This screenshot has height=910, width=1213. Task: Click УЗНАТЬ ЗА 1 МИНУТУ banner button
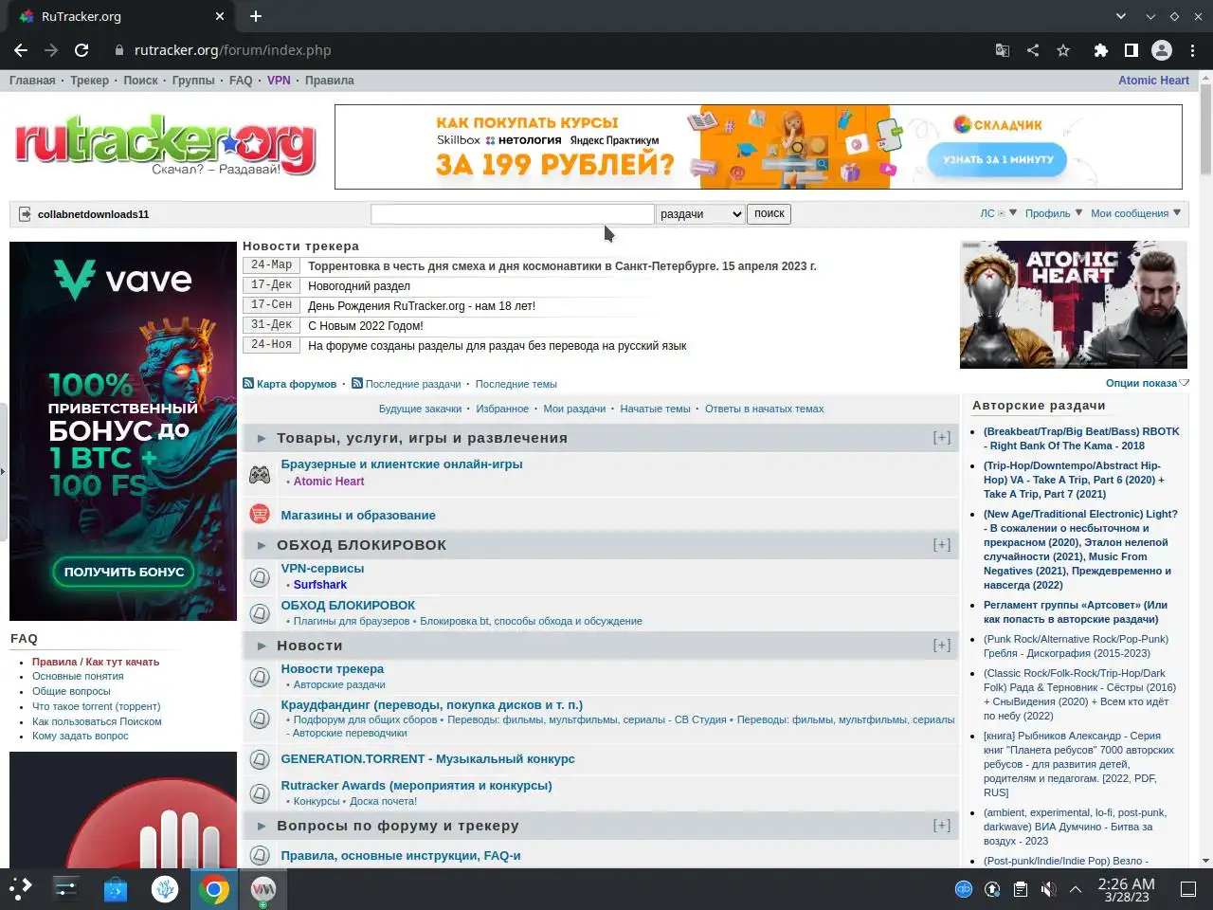pos(998,159)
